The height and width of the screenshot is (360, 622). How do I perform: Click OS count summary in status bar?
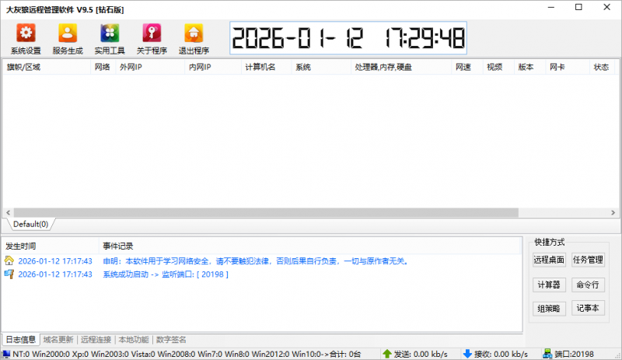[x=187, y=354]
